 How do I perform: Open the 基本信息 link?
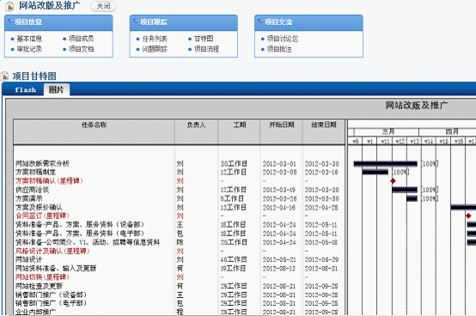pyautogui.click(x=29, y=39)
